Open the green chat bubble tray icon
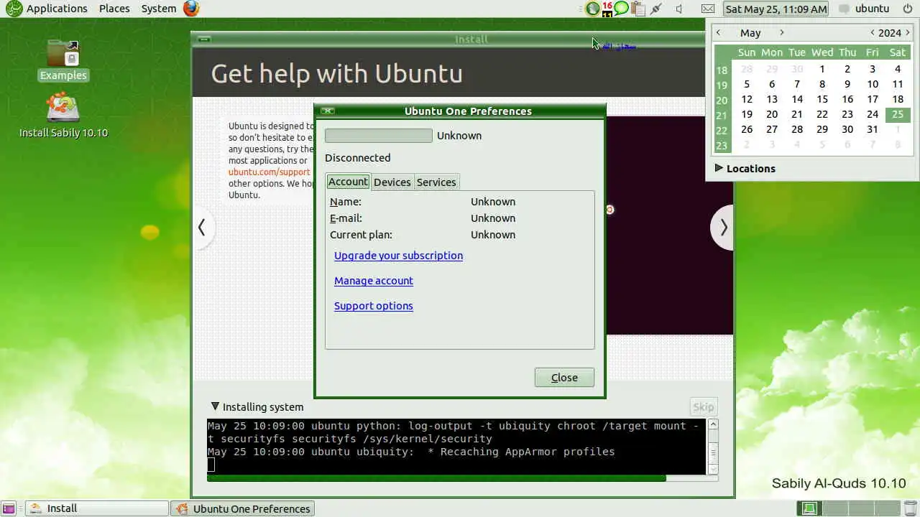 621,9
